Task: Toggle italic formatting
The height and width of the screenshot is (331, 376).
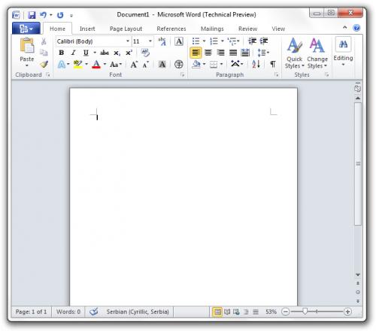Action: [x=73, y=53]
